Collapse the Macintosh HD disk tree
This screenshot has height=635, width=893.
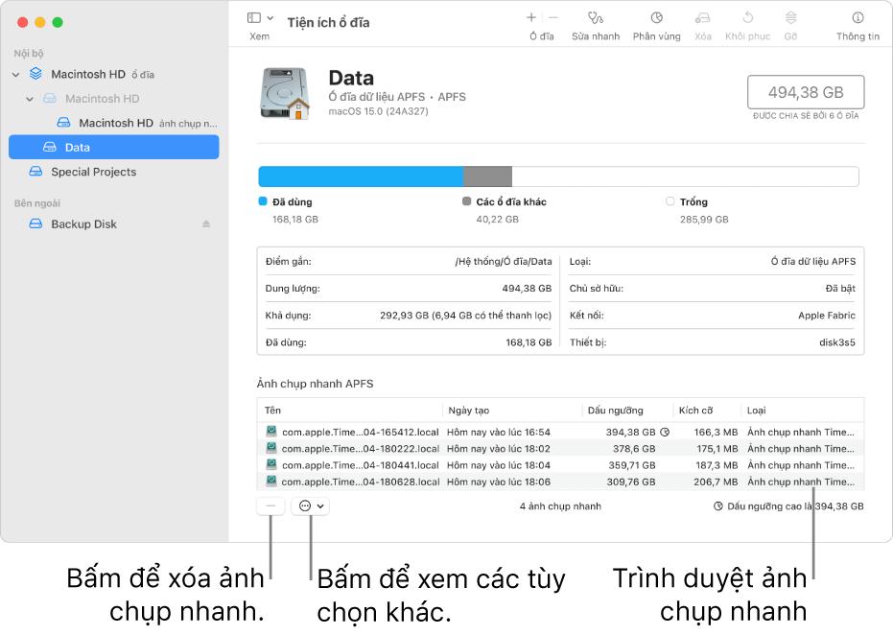click(16, 75)
